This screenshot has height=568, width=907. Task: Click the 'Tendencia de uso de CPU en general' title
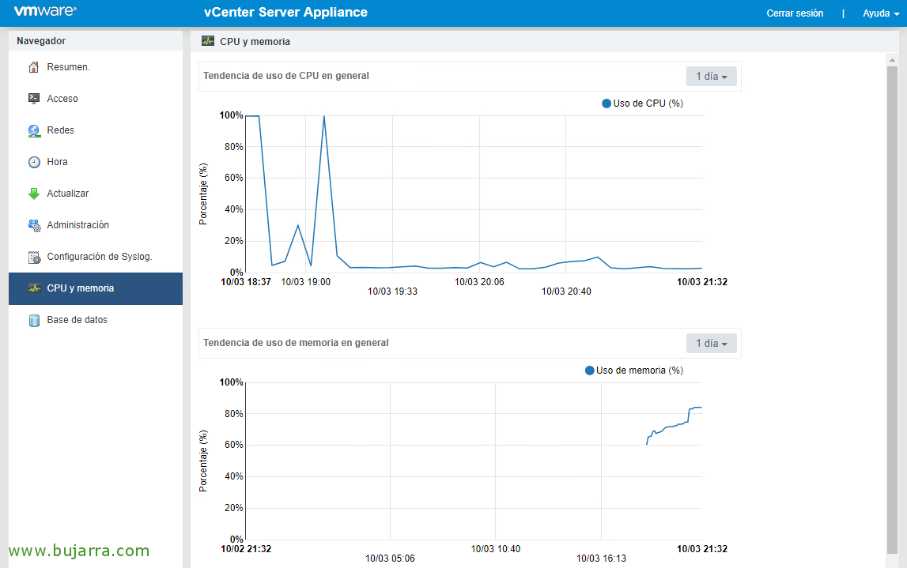tap(285, 76)
